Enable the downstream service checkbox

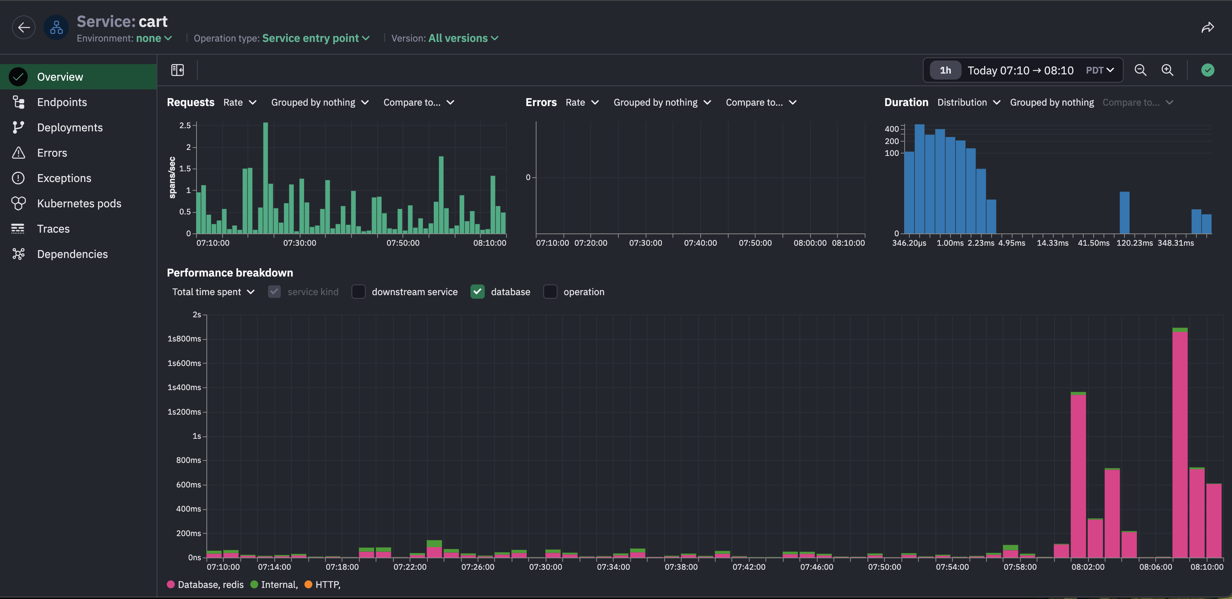(358, 292)
